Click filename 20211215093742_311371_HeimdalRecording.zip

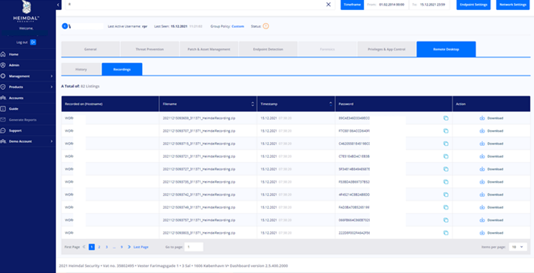(x=199, y=195)
